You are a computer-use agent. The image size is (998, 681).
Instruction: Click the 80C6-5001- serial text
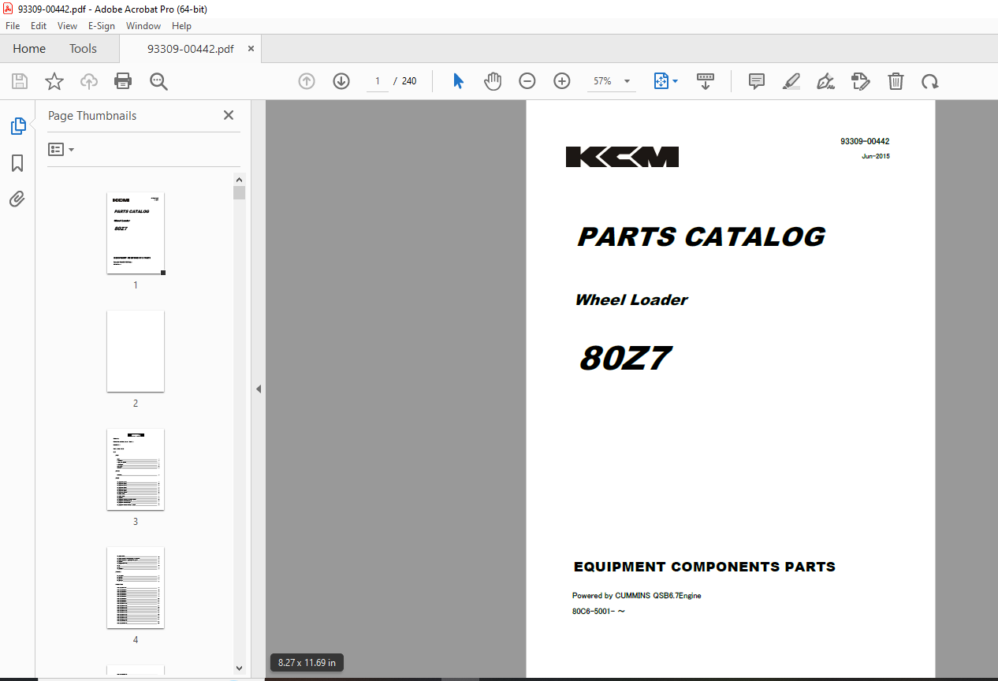coord(598,611)
